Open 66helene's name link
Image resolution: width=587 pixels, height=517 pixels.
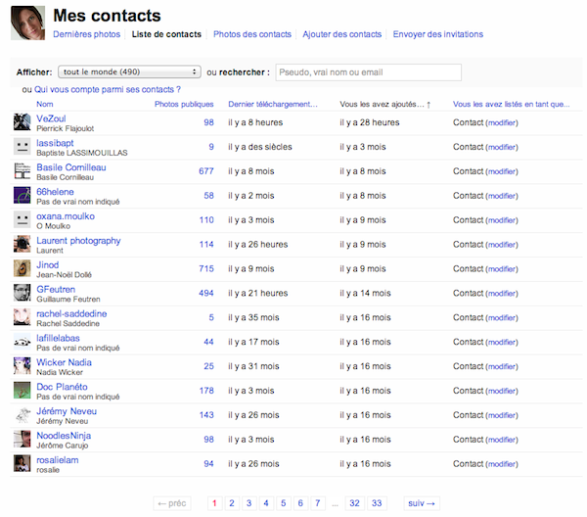[x=55, y=192]
